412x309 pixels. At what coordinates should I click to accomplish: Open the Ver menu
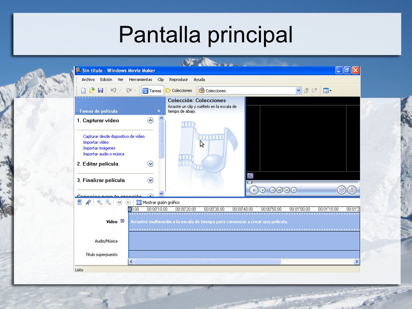click(x=121, y=79)
